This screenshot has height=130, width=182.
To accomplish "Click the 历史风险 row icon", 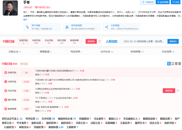I will 6,91.
